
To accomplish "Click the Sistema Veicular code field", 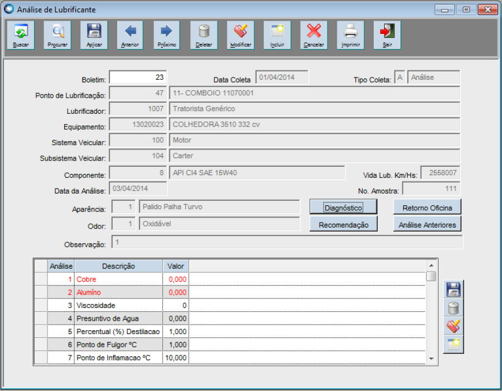I will pyautogui.click(x=138, y=140).
